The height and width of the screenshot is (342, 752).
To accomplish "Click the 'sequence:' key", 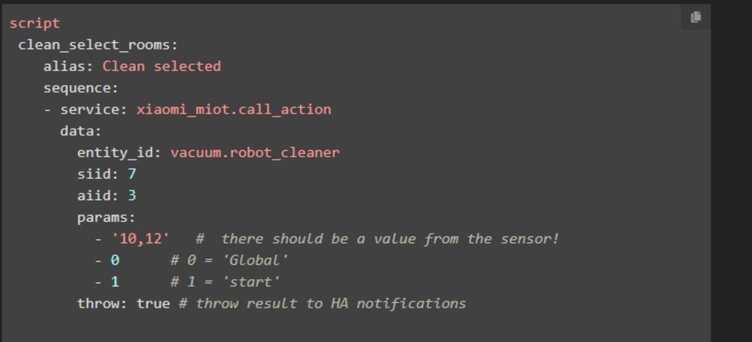I will click(80, 88).
